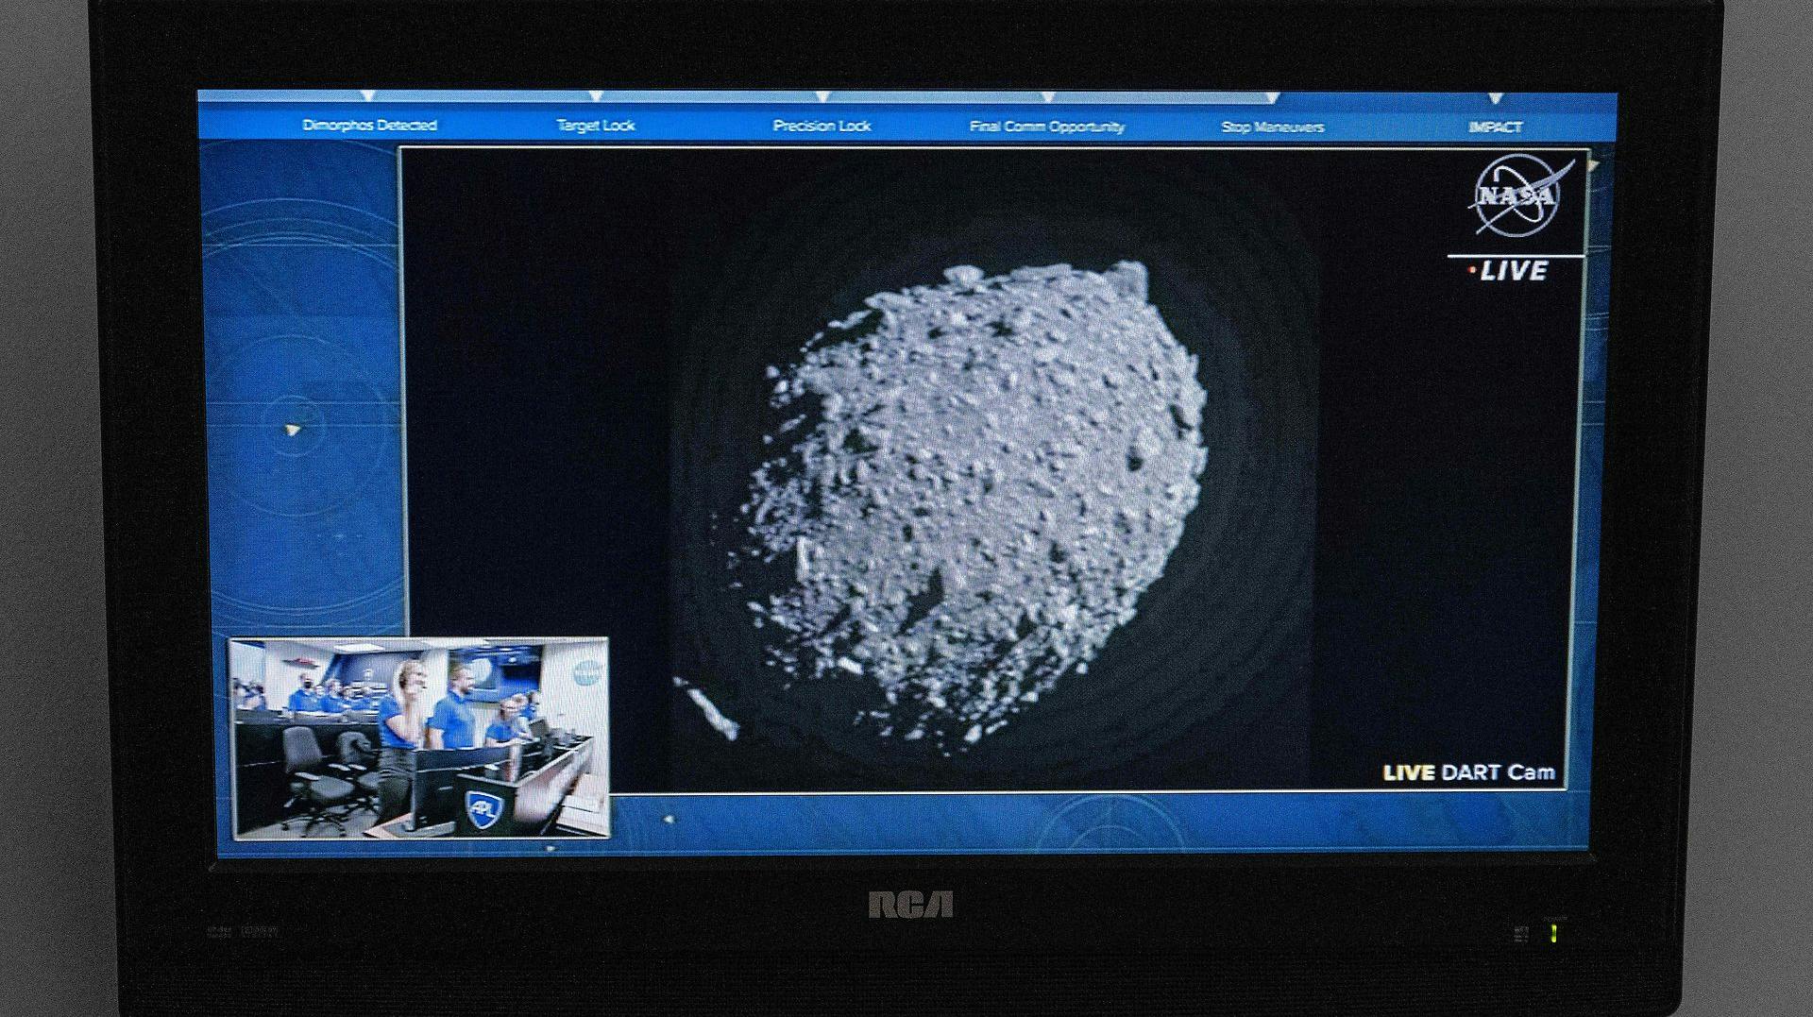Click the small arrow below the camera feed
Viewport: 1813px width, 1017px height.
tap(669, 820)
